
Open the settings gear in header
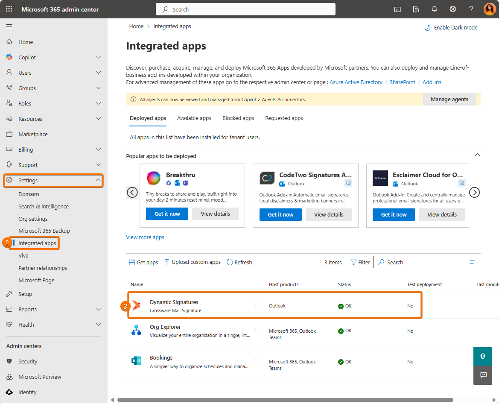(453, 9)
